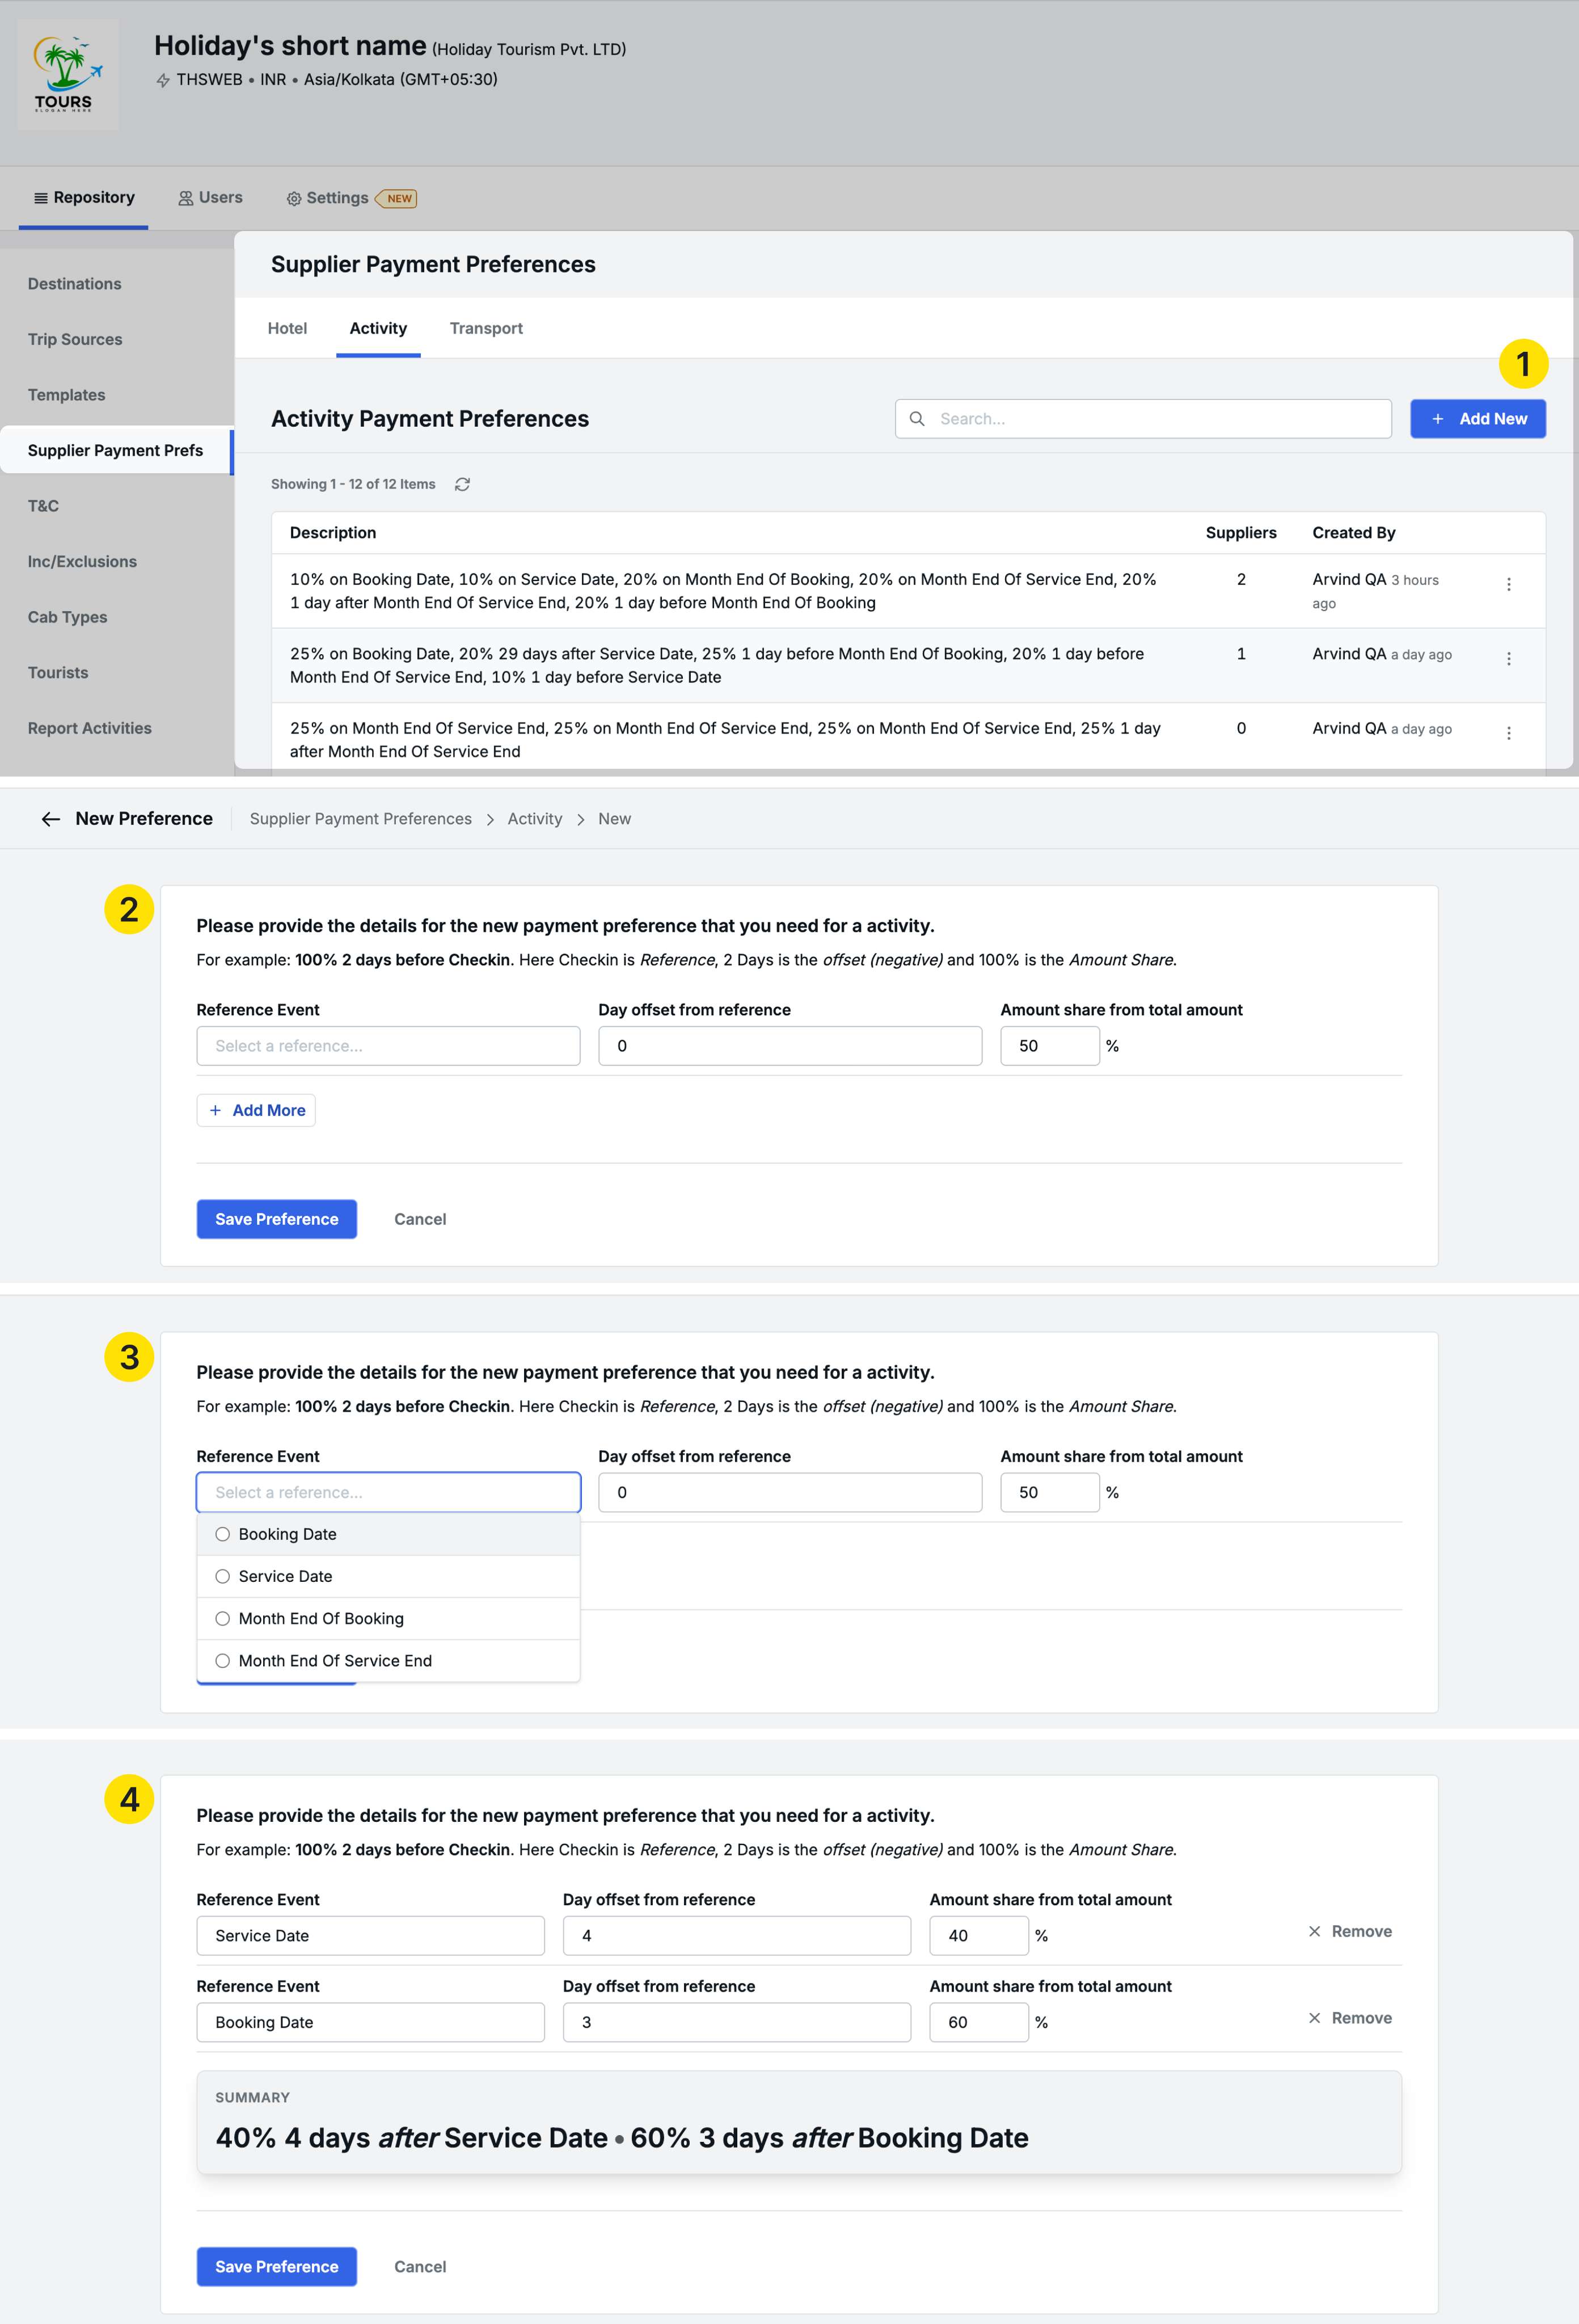Choose Month End Of Service End option

coord(335,1660)
